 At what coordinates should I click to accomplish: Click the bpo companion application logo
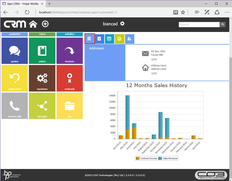point(12,175)
